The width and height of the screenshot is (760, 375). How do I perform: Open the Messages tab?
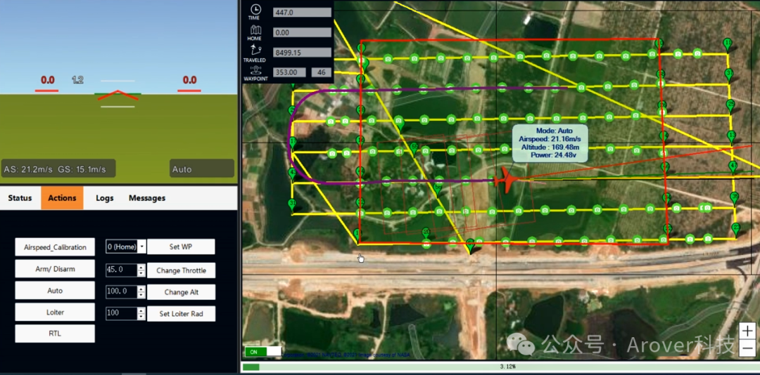point(146,198)
